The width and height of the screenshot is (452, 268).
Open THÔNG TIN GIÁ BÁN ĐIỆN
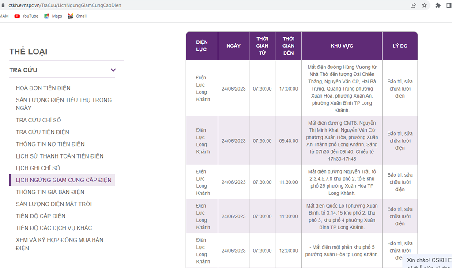pyautogui.click(x=50, y=192)
